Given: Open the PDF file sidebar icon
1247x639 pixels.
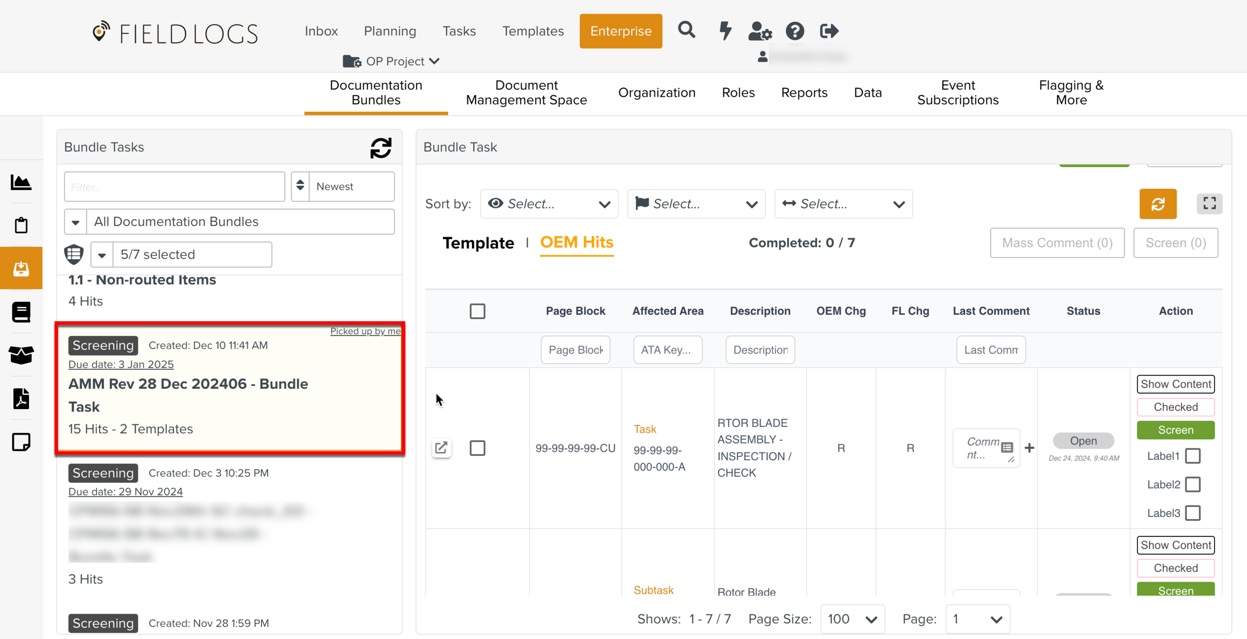Looking at the screenshot, I should tap(21, 399).
